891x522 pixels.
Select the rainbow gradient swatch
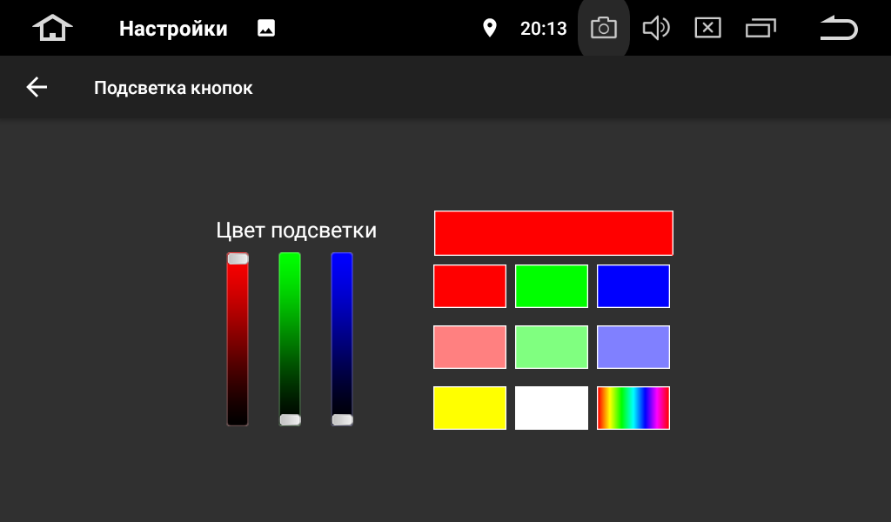(x=633, y=408)
